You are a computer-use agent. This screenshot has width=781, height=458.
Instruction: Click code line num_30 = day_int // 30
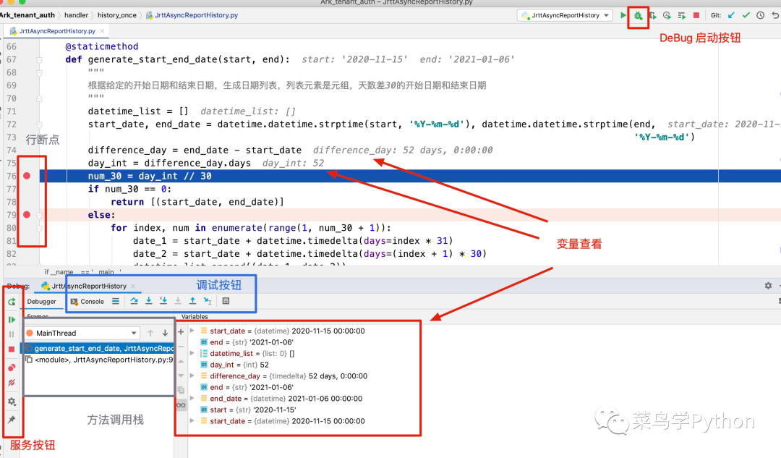150,176
